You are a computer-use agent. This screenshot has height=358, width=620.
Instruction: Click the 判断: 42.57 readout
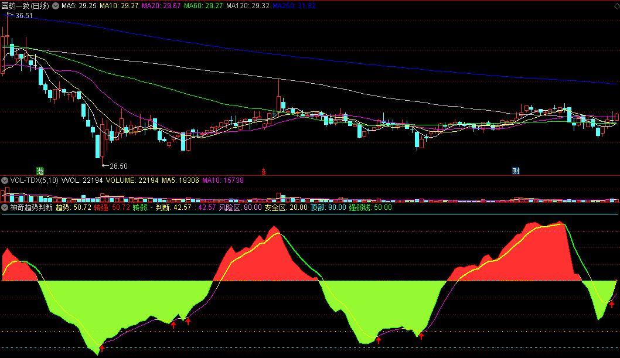click(x=173, y=207)
